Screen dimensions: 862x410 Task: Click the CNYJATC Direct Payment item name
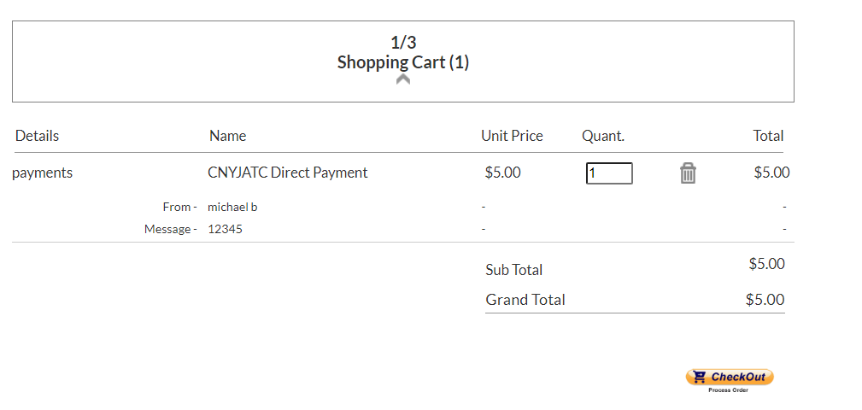pyautogui.click(x=288, y=173)
